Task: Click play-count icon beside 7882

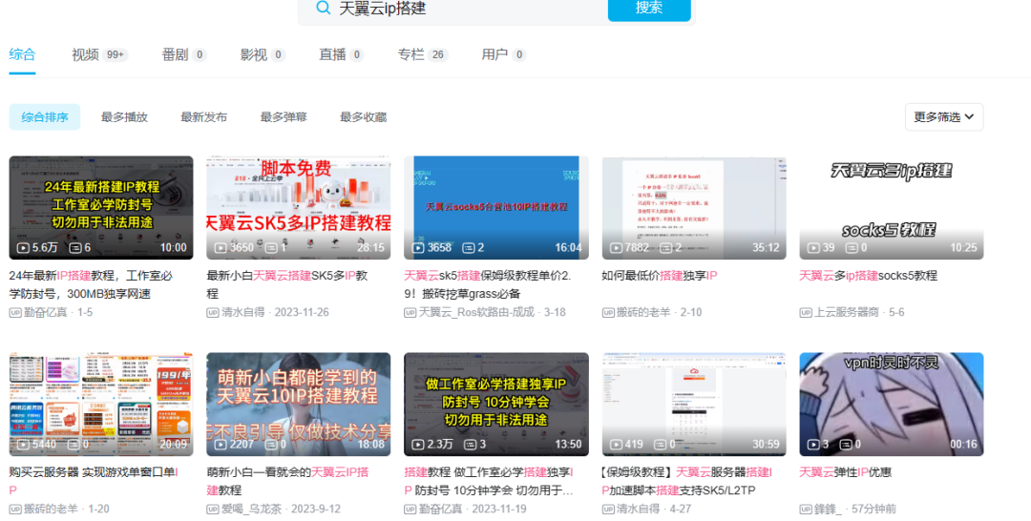Action: (616, 248)
